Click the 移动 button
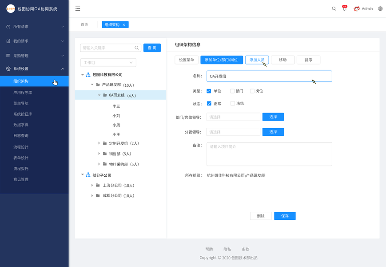The image size is (386, 267). pos(283,60)
